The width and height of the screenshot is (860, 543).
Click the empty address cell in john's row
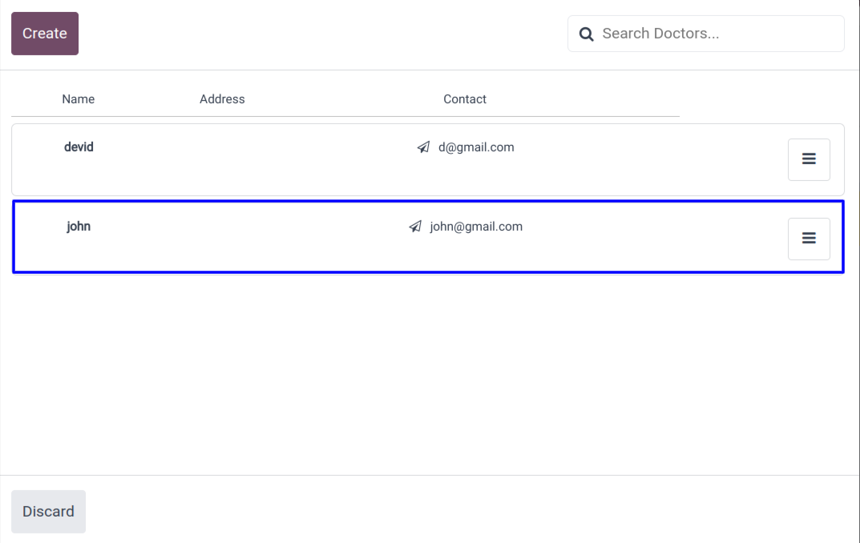(240, 227)
